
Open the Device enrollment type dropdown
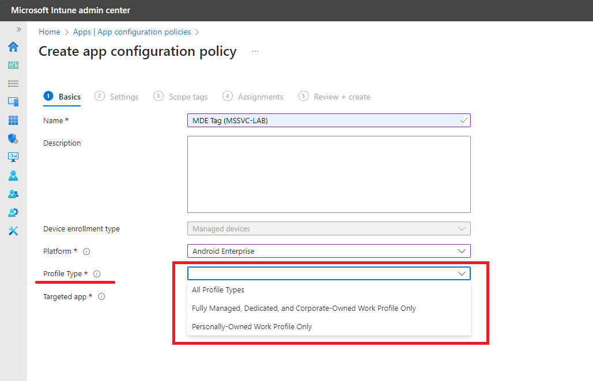point(329,229)
